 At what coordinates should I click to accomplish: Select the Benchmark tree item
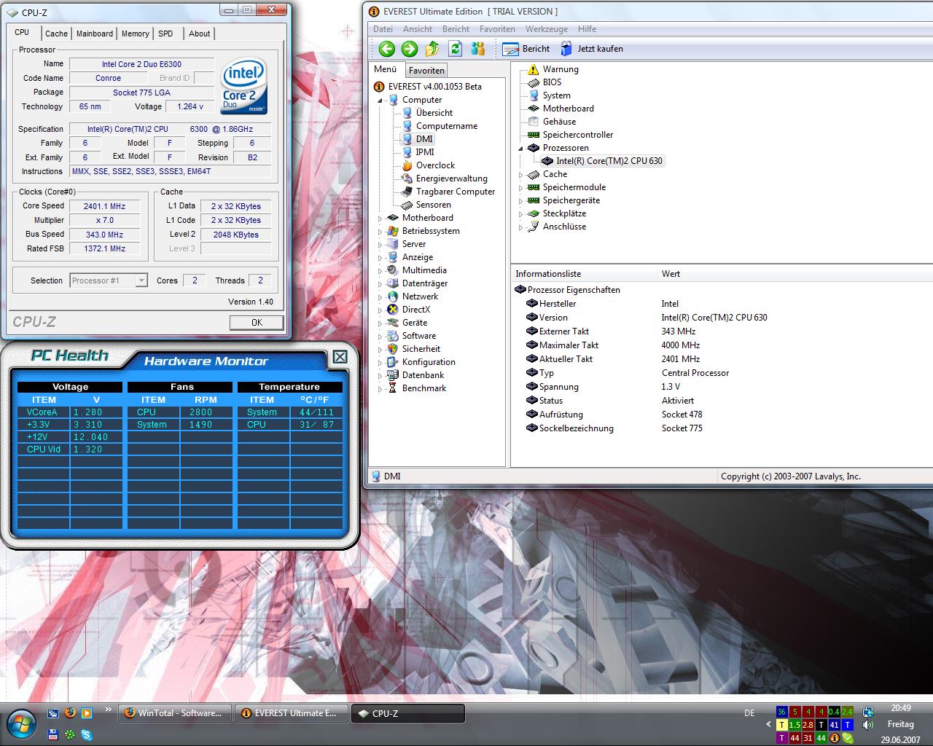[423, 388]
